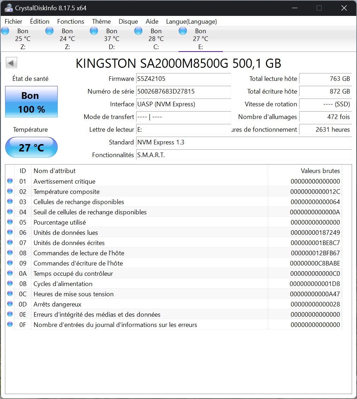Image resolution: width=357 pixels, height=399 pixels.
Task: Click the Nom d'attribut column header
Action: pyautogui.click(x=150, y=171)
